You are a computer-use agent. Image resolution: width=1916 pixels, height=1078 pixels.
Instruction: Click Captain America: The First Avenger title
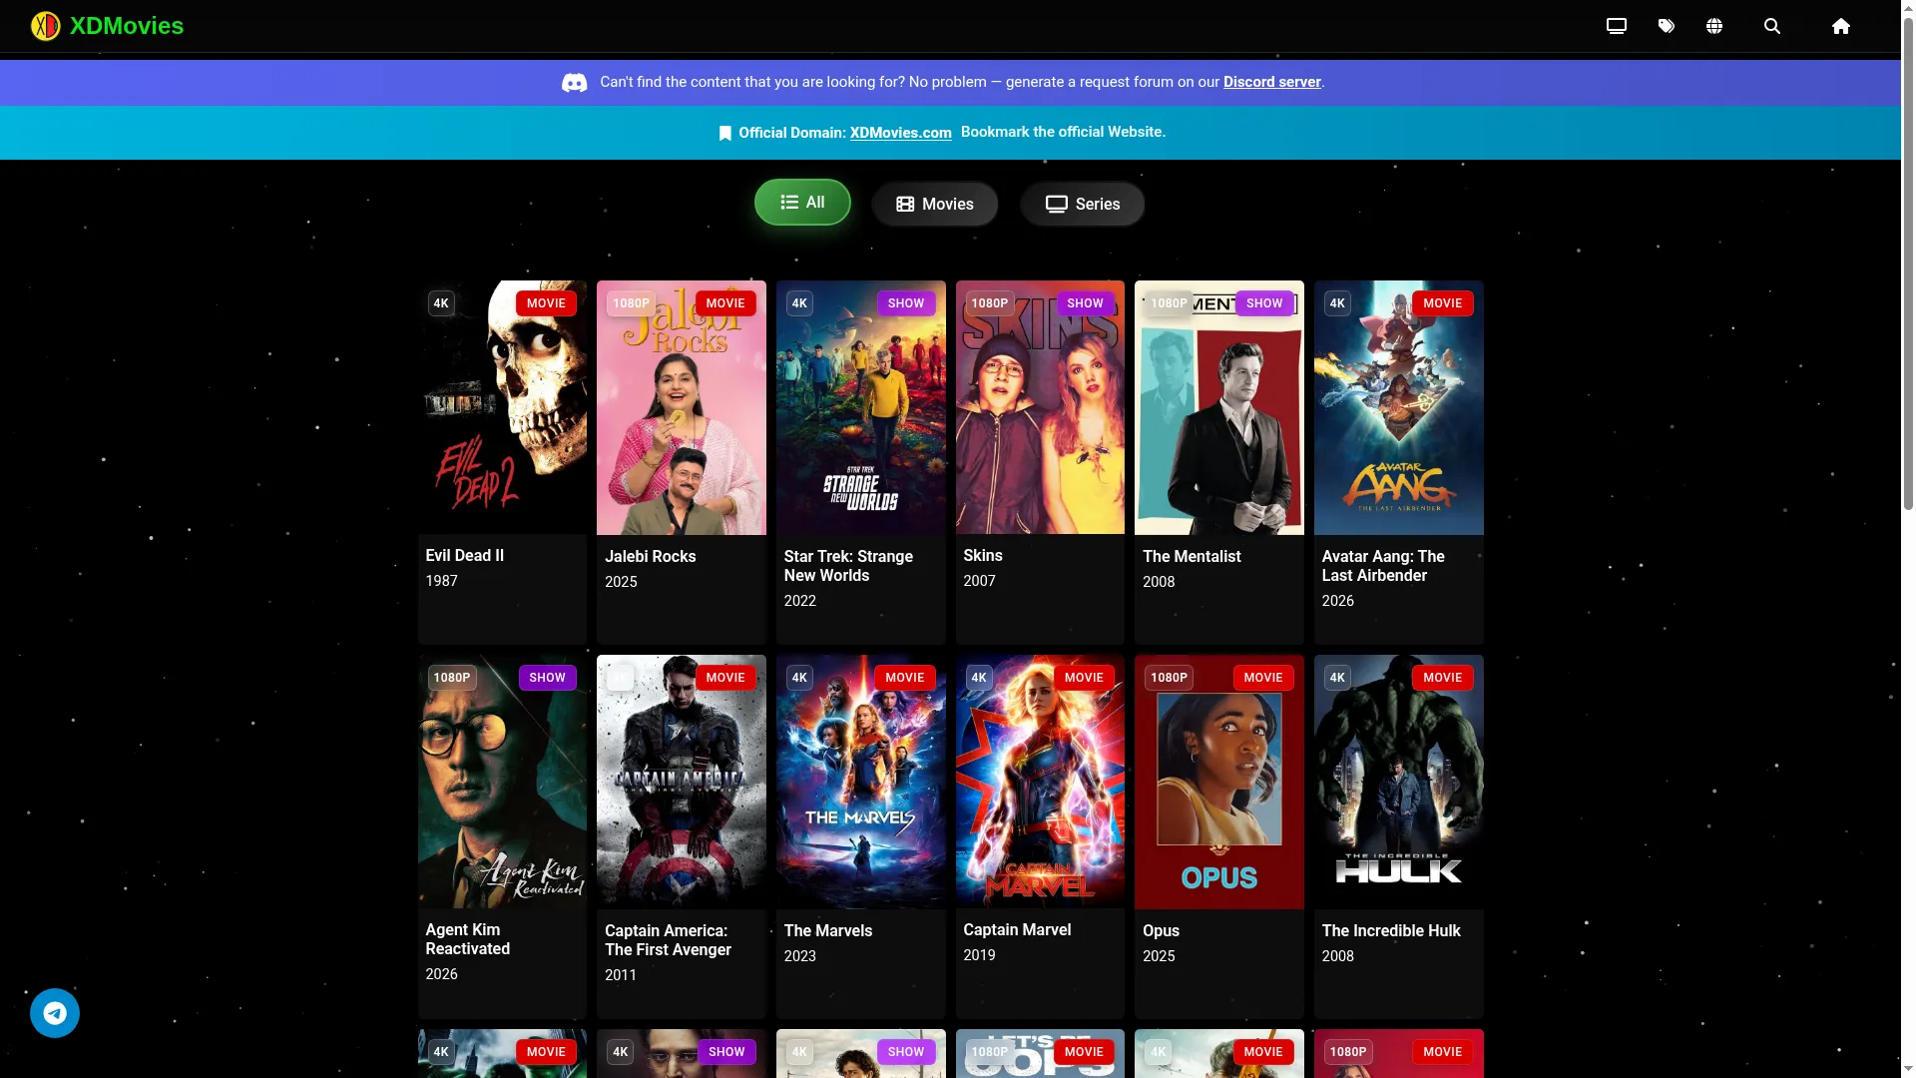pos(668,940)
